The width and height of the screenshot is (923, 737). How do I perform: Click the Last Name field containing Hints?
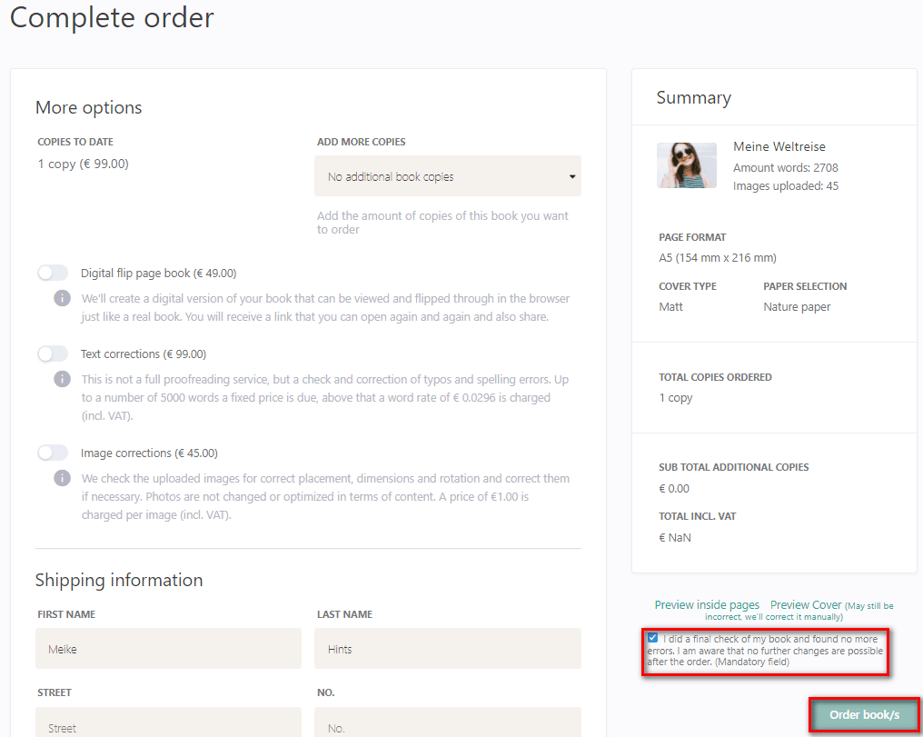(x=447, y=649)
